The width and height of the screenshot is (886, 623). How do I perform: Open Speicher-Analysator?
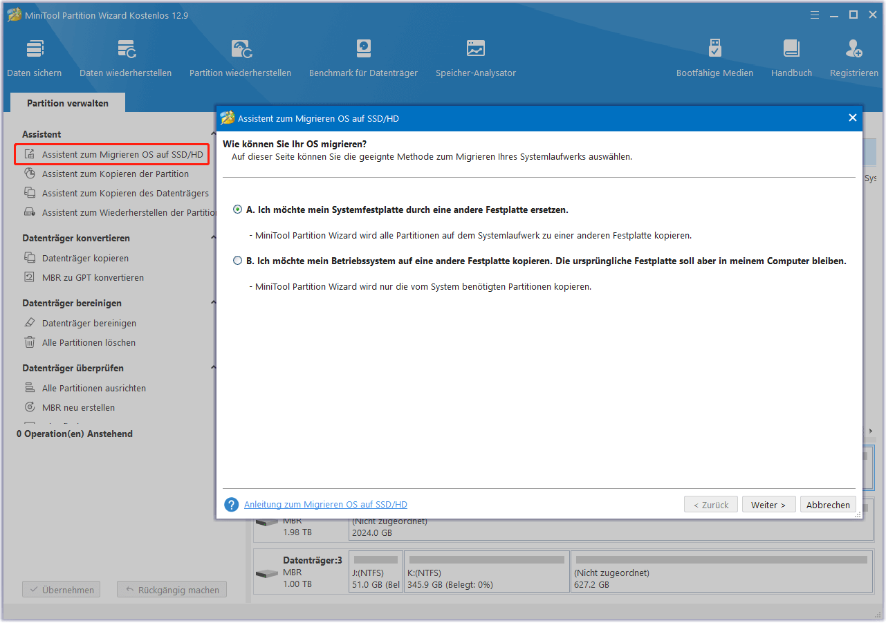(476, 58)
